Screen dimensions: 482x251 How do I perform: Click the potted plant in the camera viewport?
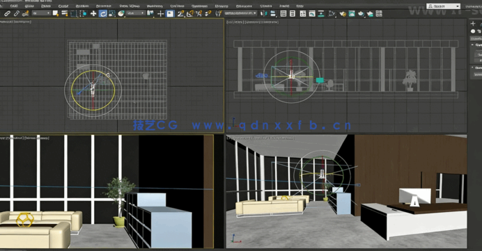[119, 202]
